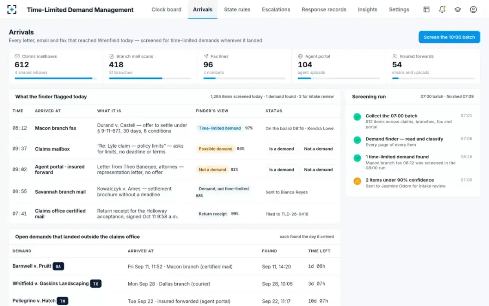This screenshot has height=306, width=489.
Task: Mark Claims mailbox item as Not a demand
Action: pyautogui.click(x=318, y=149)
